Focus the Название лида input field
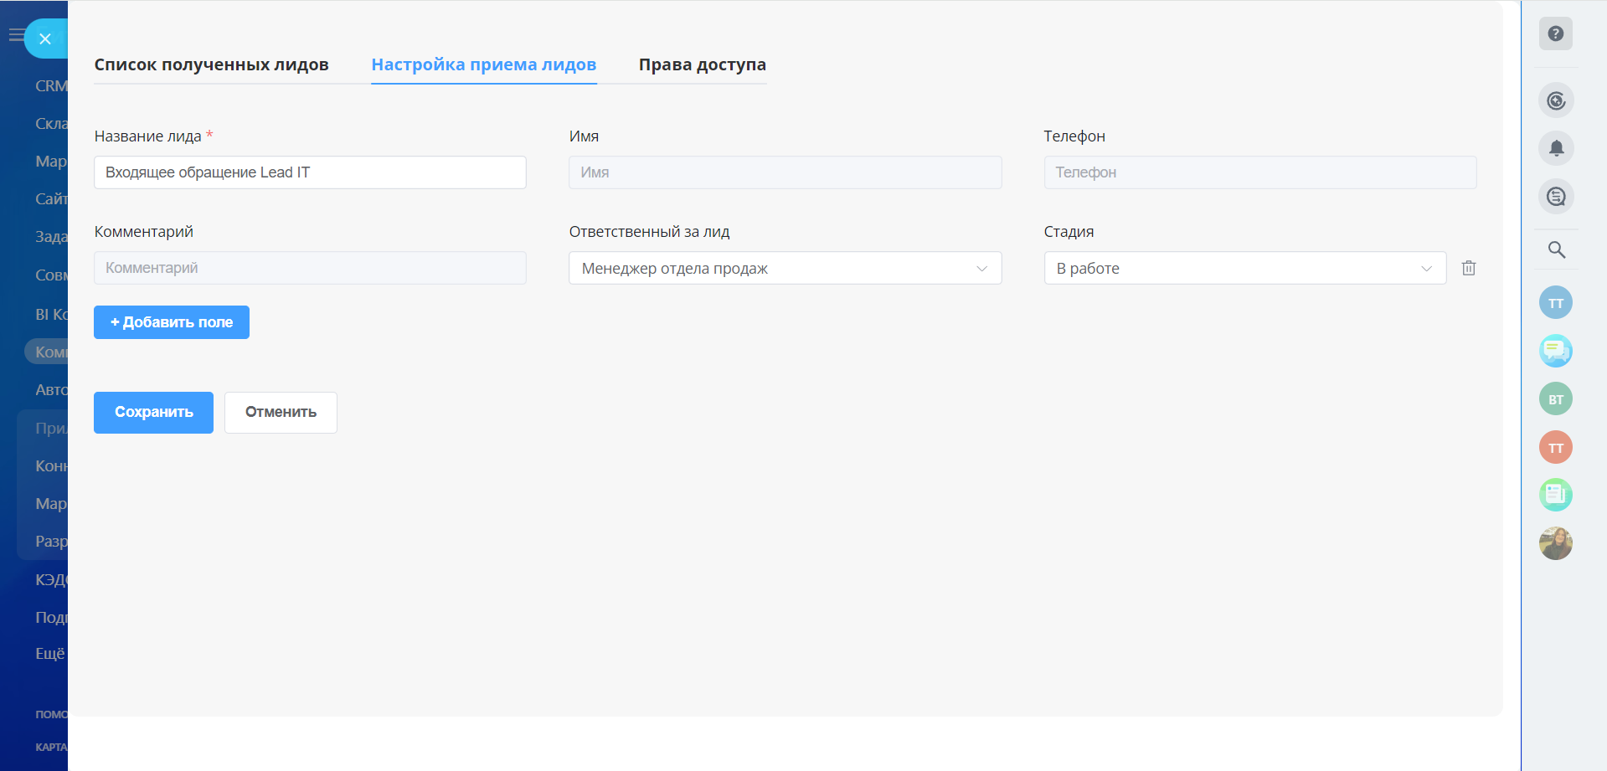 pyautogui.click(x=310, y=172)
